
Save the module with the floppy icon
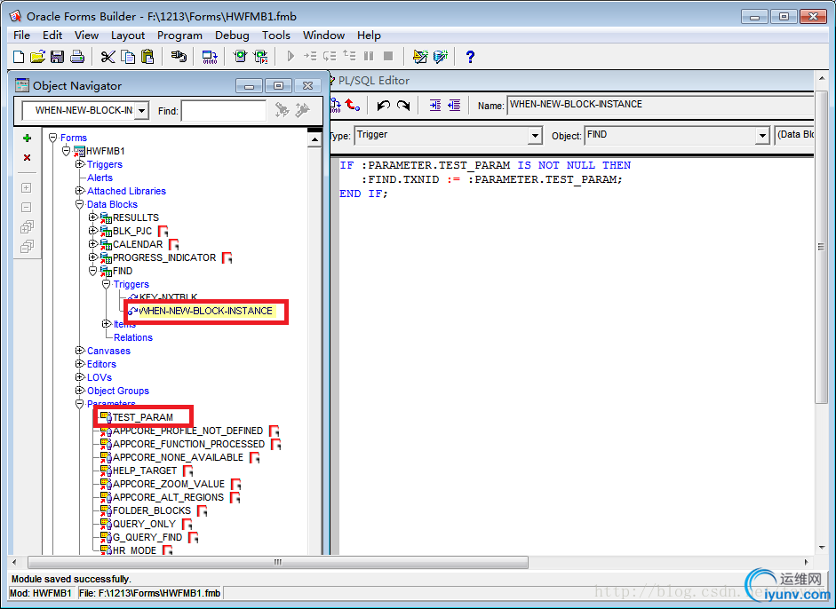(x=57, y=57)
